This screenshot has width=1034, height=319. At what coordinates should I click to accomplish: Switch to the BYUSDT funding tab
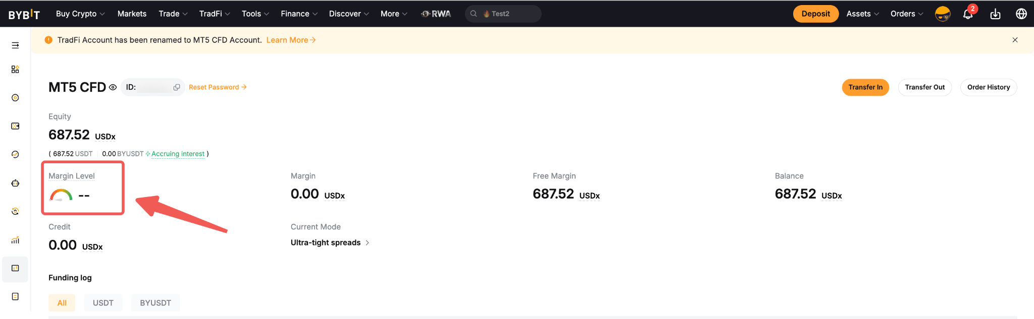click(156, 303)
